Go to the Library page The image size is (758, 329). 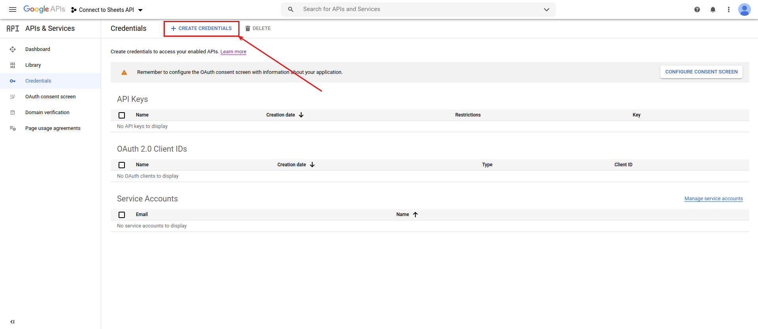tap(33, 65)
